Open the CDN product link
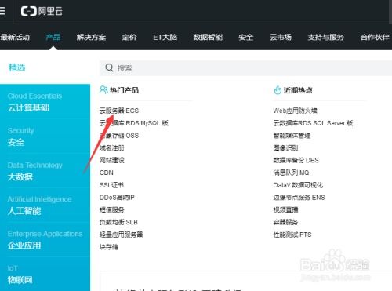This screenshot has width=392, height=291. 107,173
